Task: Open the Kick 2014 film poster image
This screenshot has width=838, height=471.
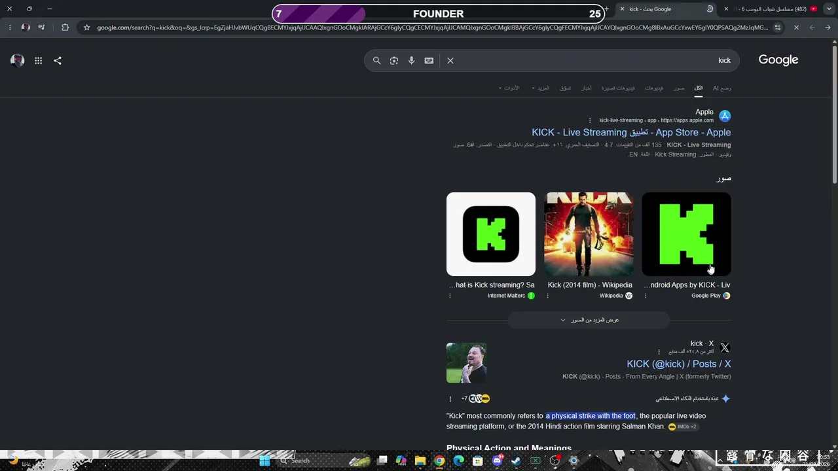Action: tap(589, 234)
